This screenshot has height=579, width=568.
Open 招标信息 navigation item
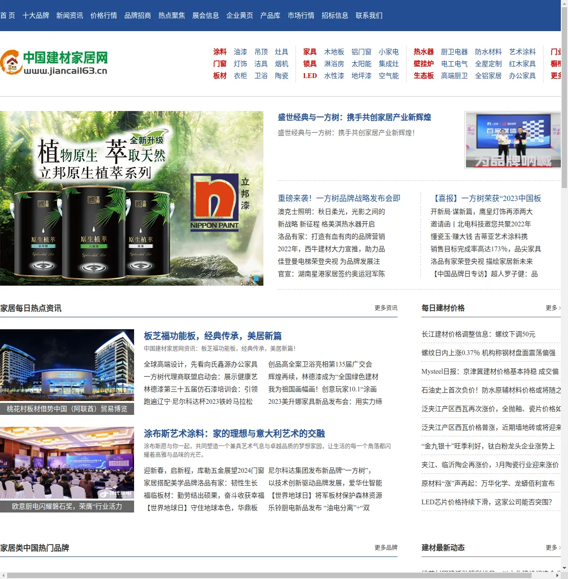point(335,15)
